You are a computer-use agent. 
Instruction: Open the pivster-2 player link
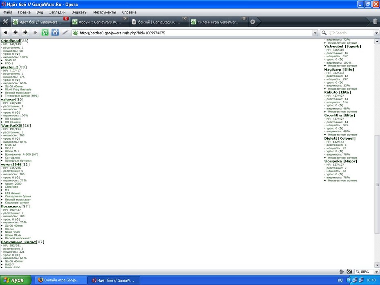[x=9, y=67]
